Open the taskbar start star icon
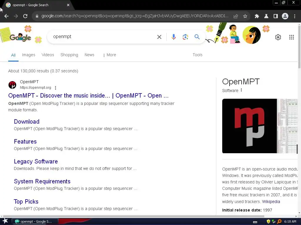301x225 pixels. coord(5,221)
